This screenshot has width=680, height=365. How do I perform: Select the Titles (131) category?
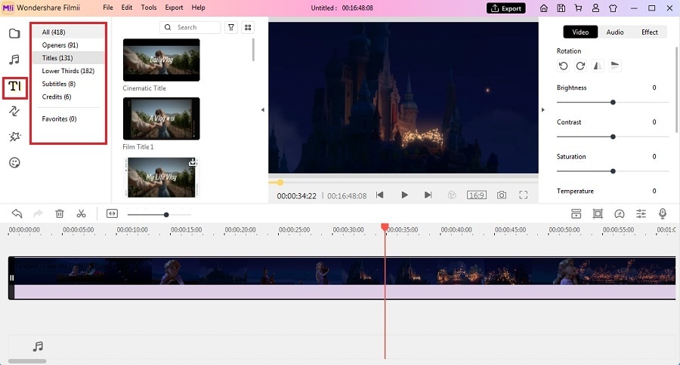click(69, 58)
